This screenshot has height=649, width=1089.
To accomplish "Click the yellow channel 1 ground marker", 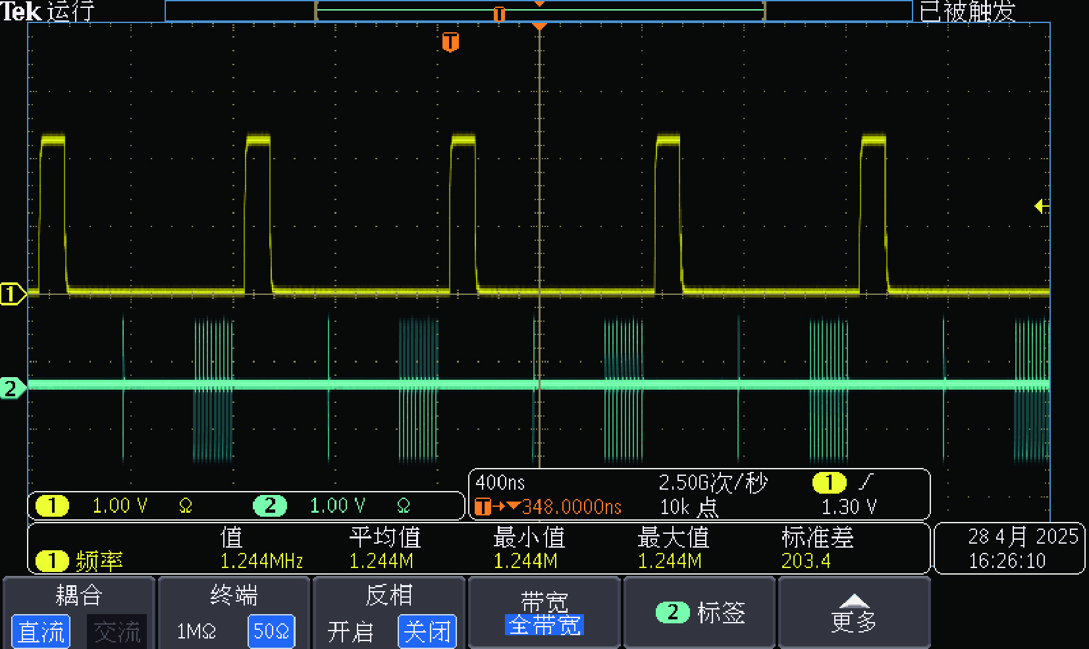I will (11, 294).
